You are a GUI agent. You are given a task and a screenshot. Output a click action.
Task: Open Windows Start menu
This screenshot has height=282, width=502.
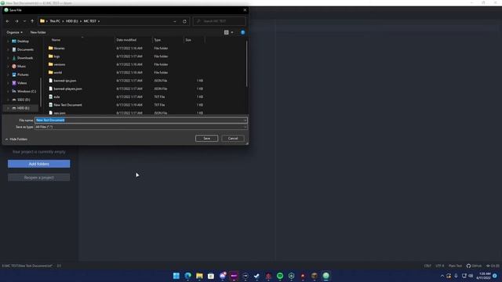coord(176,276)
